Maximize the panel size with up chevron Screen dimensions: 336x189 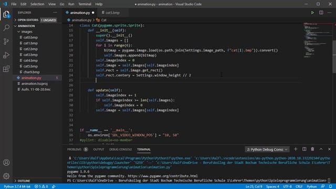(321, 149)
